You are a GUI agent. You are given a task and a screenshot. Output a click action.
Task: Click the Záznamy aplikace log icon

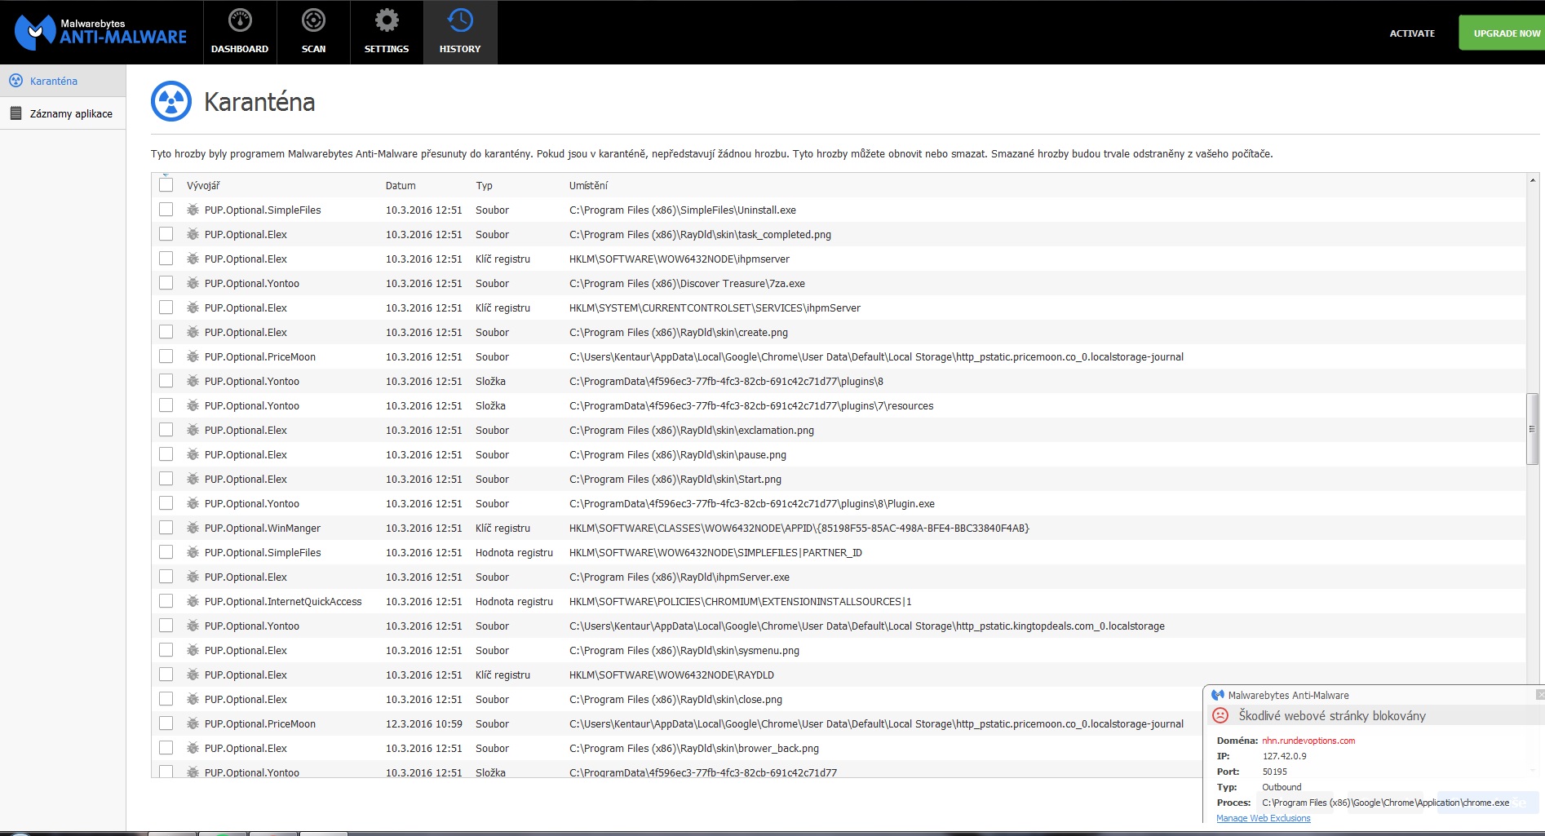click(x=15, y=113)
